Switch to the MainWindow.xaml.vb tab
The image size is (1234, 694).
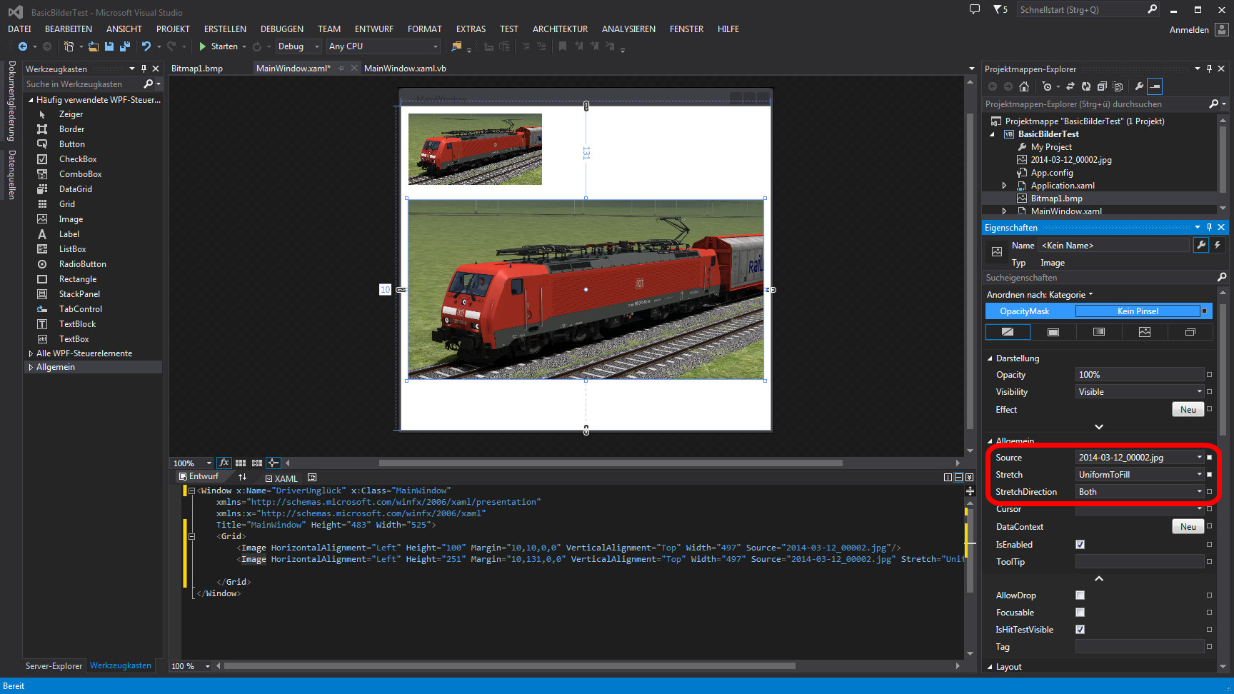[405, 69]
